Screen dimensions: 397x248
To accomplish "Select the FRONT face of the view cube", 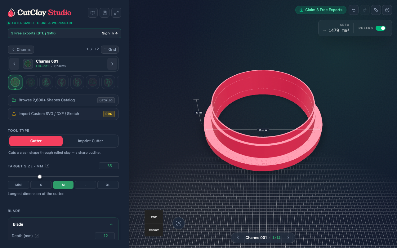I will 154,230.
